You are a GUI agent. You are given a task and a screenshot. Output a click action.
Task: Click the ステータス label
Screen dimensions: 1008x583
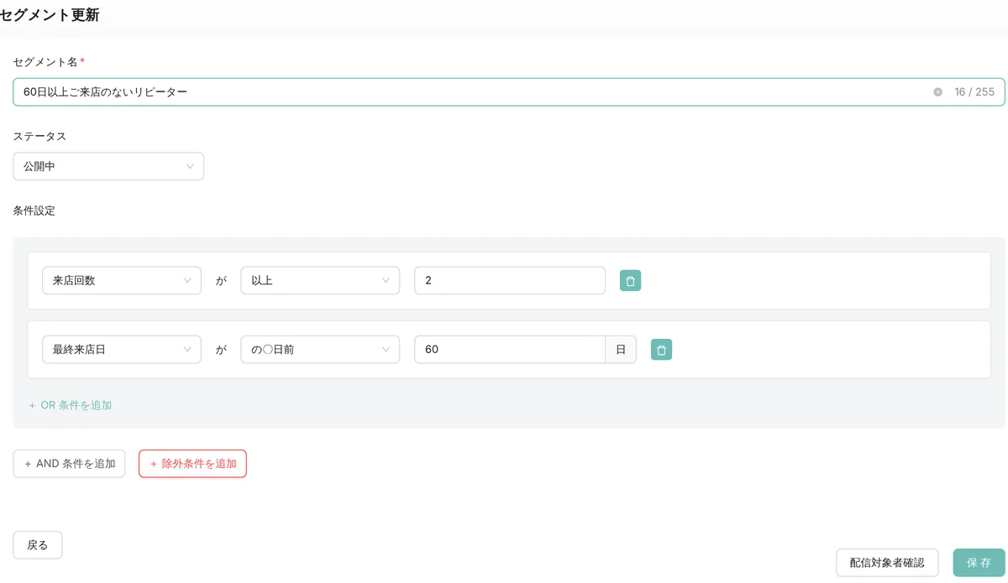(x=39, y=136)
